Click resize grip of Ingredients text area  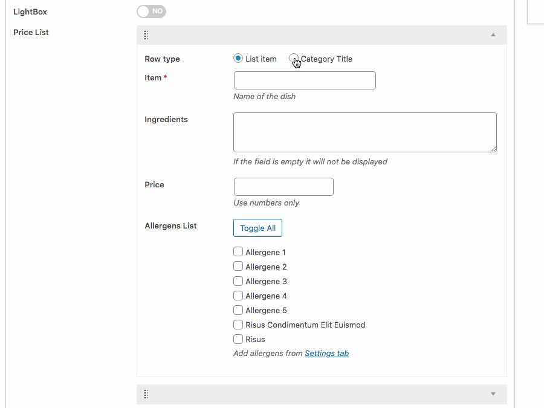[x=493, y=149]
